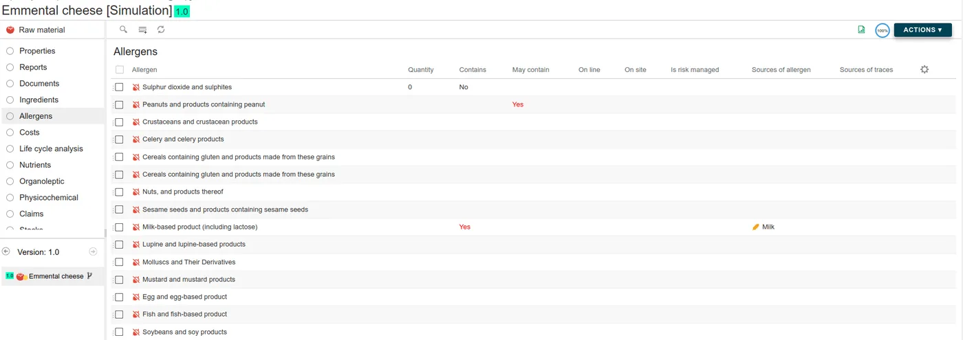Check the Soybeans and soy products checkbox
Viewport: 963px width, 340px height.
coord(119,332)
